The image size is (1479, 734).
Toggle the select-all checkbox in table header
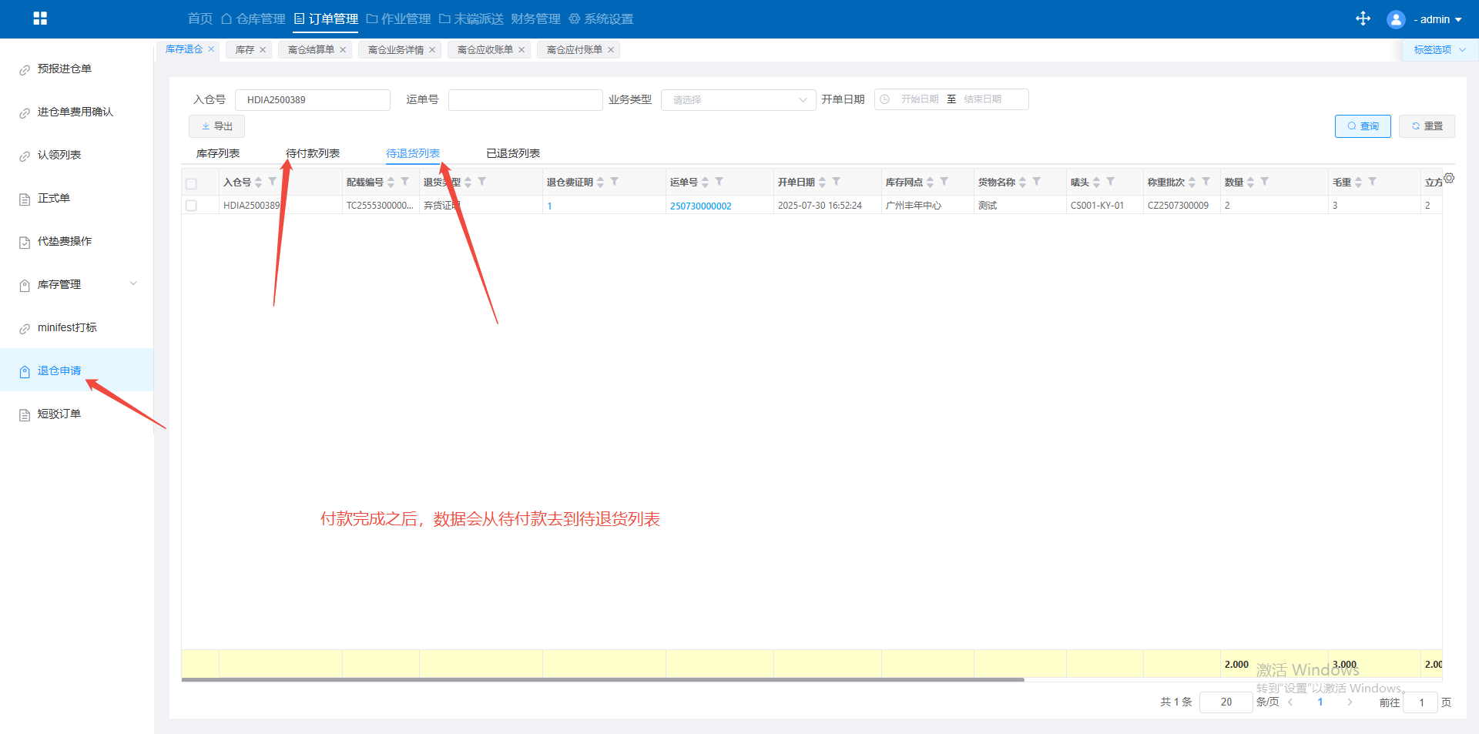tap(191, 183)
